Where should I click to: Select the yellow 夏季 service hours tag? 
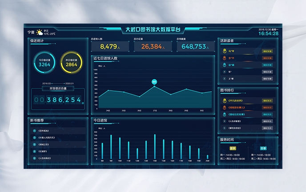point(233,148)
